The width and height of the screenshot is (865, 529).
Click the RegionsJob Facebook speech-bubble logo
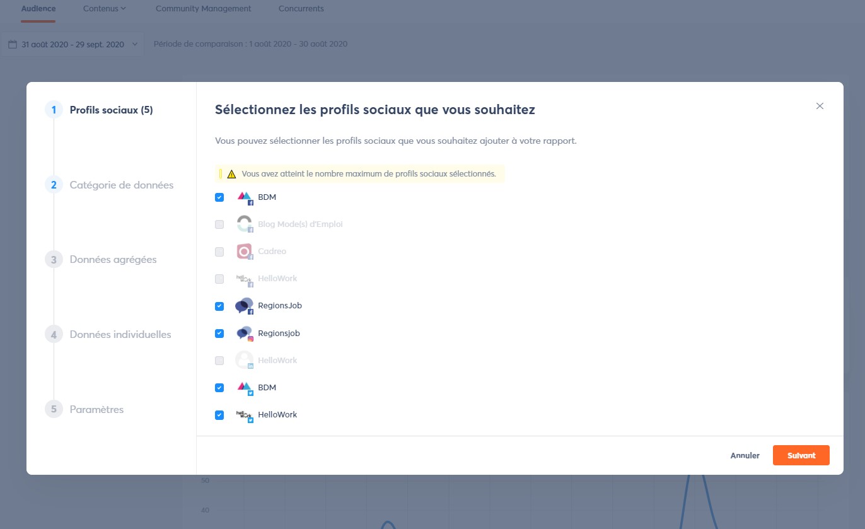point(245,305)
